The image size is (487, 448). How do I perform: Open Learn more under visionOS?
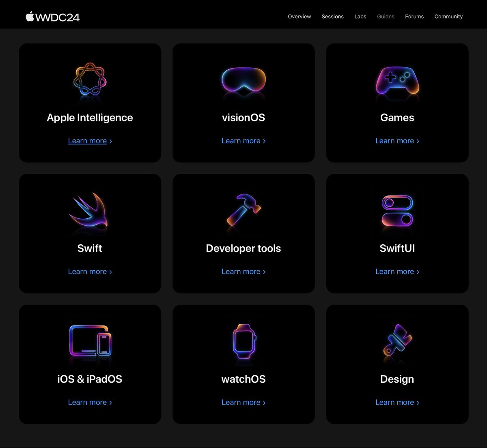[x=243, y=141]
